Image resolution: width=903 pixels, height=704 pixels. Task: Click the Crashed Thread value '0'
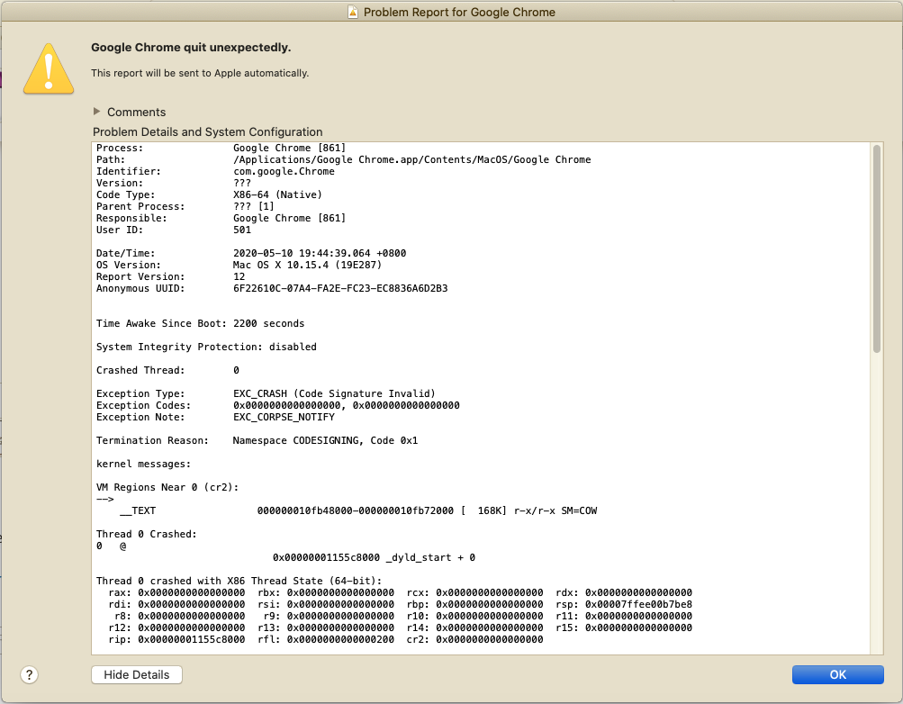click(236, 370)
